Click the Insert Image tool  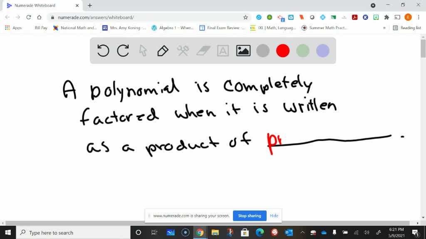point(243,50)
